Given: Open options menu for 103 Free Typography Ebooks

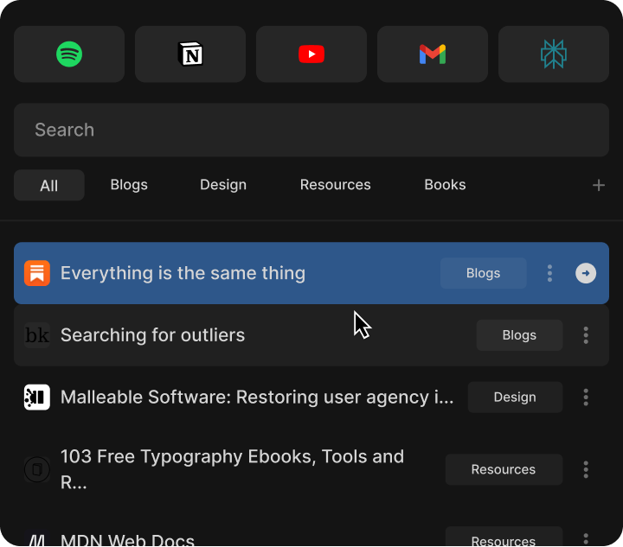Looking at the screenshot, I should 586,470.
